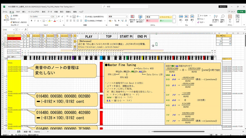Expand the font size 11 dropdown

56,17
